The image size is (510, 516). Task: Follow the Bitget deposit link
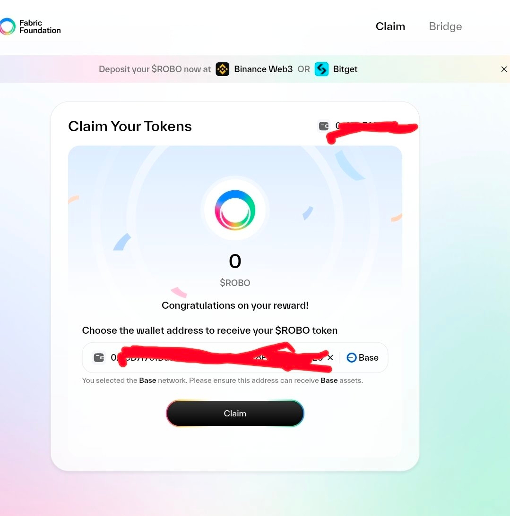pyautogui.click(x=336, y=69)
